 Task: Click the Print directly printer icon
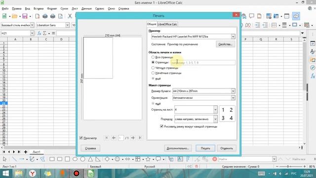[45, 16]
